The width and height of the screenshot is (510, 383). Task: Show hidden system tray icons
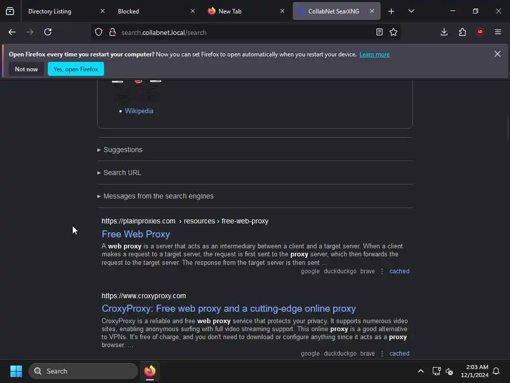(420, 371)
